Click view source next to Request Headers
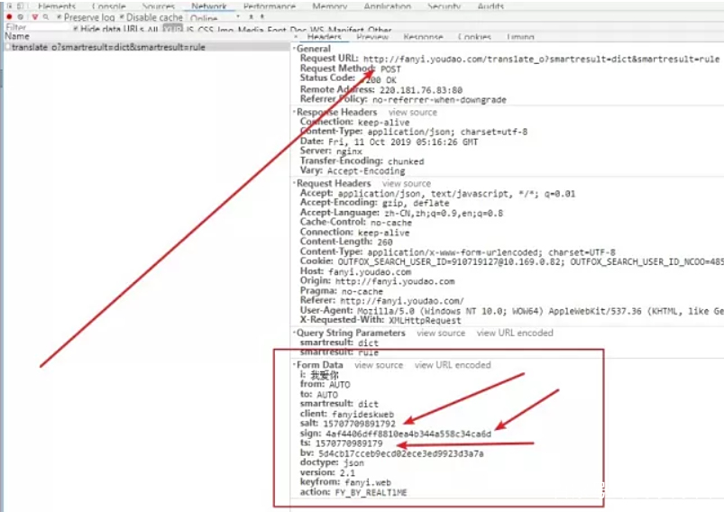This screenshot has width=724, height=512. click(406, 184)
